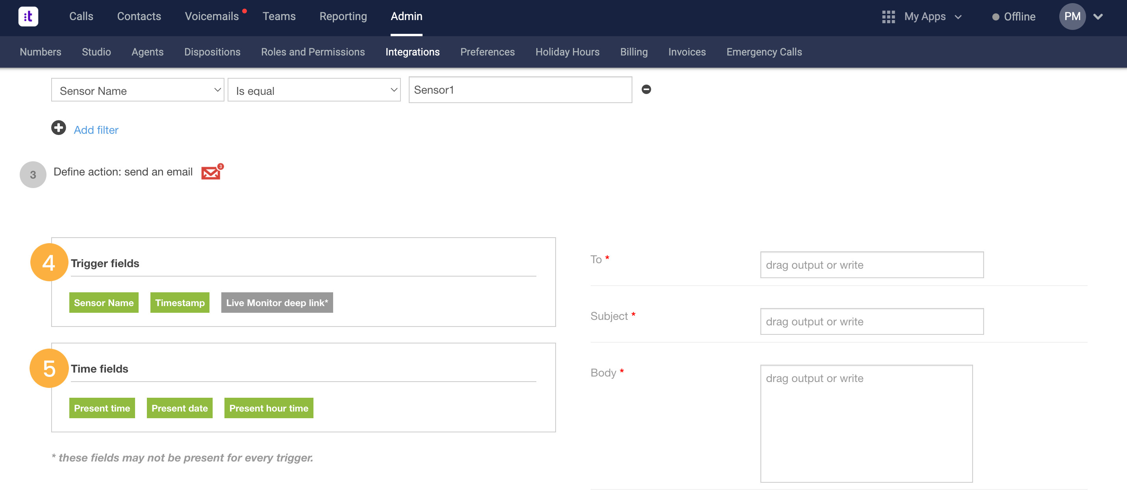Click the Body text area

[x=866, y=423]
